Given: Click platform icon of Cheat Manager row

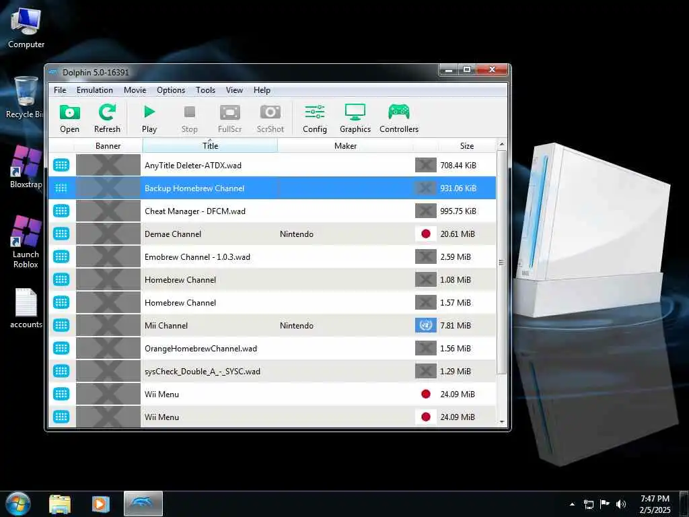Looking at the screenshot, I should click(x=61, y=211).
